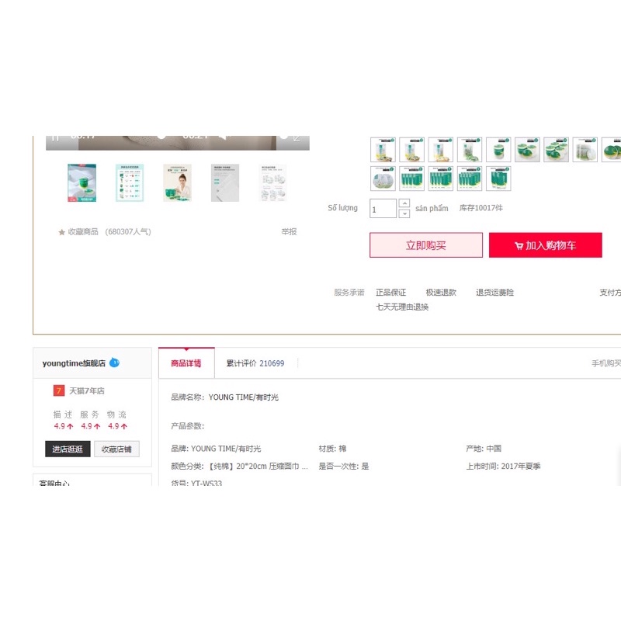Open the gallery thumbnail showing a woman
The width and height of the screenshot is (621, 621).
coord(177,182)
